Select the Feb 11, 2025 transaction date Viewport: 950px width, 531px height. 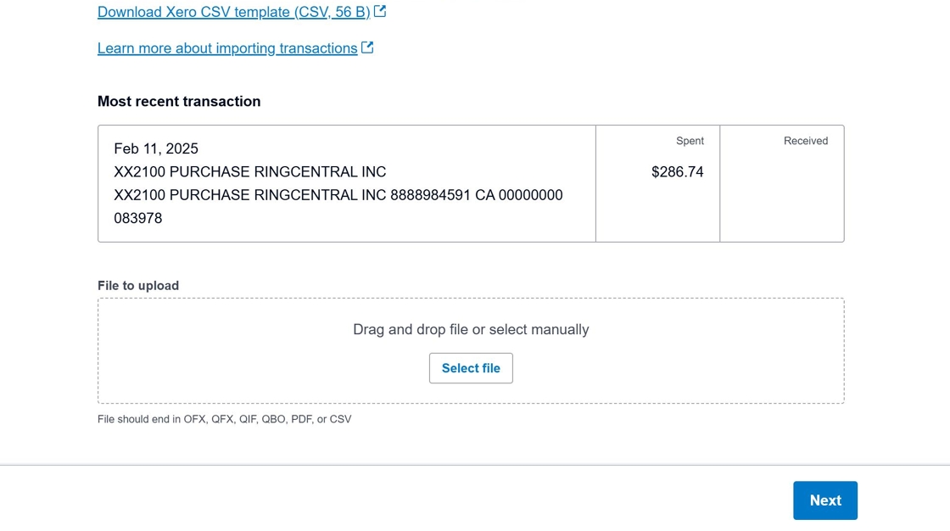[x=156, y=148]
